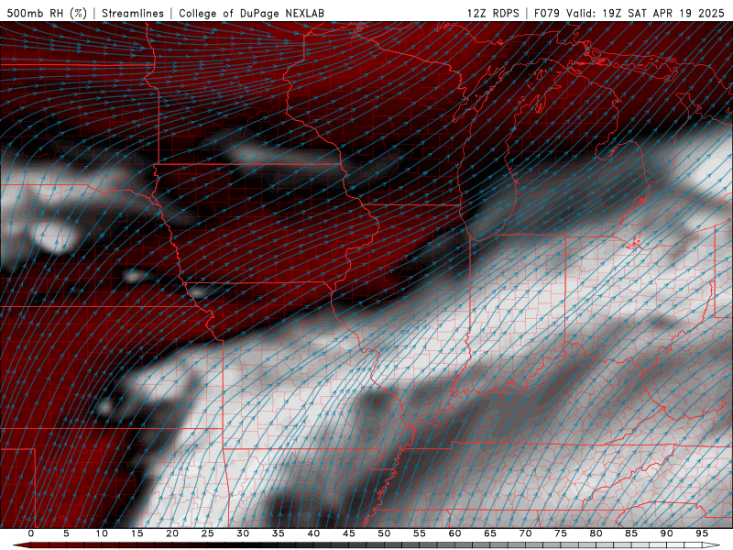
Task: Select the "12Z RDPS" model run label
Action: pos(493,13)
